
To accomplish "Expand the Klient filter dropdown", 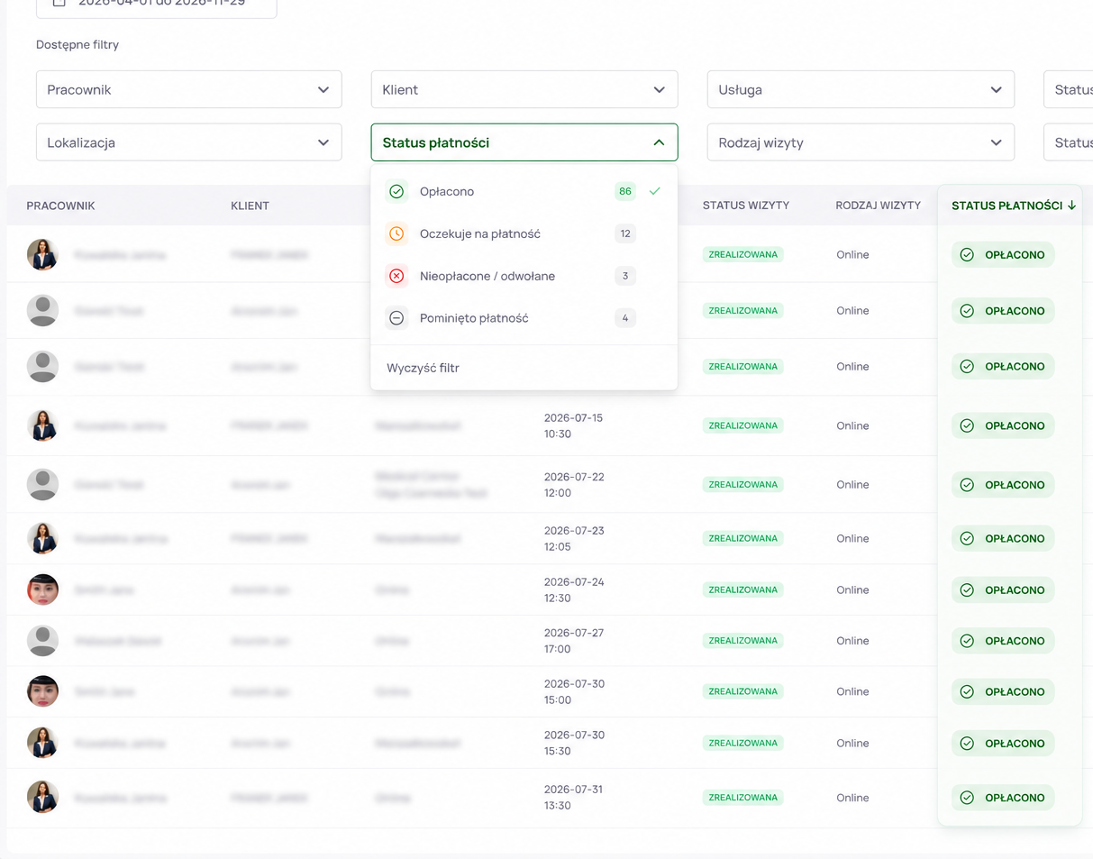I will coord(524,90).
